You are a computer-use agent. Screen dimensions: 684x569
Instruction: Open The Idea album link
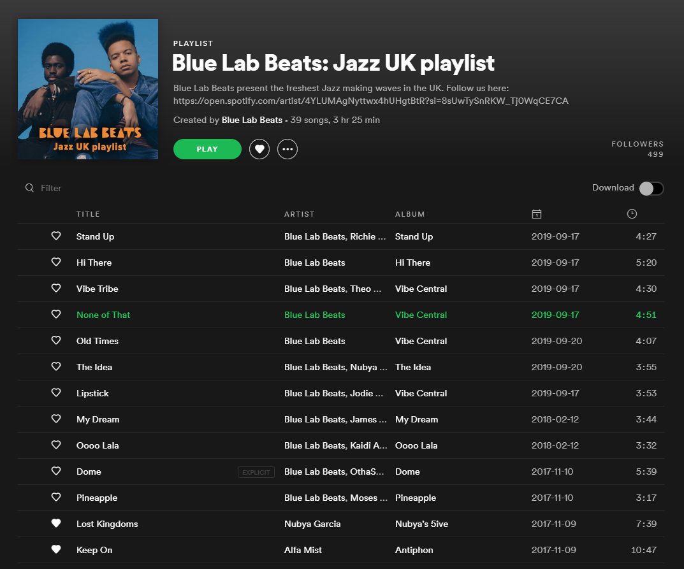click(413, 367)
